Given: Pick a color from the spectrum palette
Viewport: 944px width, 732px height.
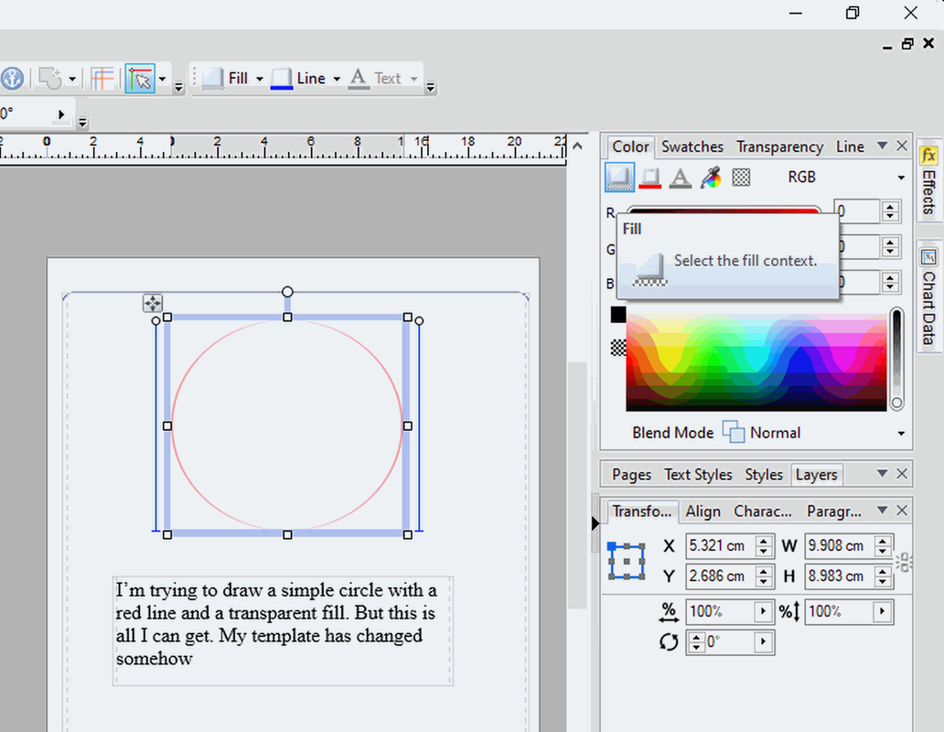Looking at the screenshot, I should 756,363.
